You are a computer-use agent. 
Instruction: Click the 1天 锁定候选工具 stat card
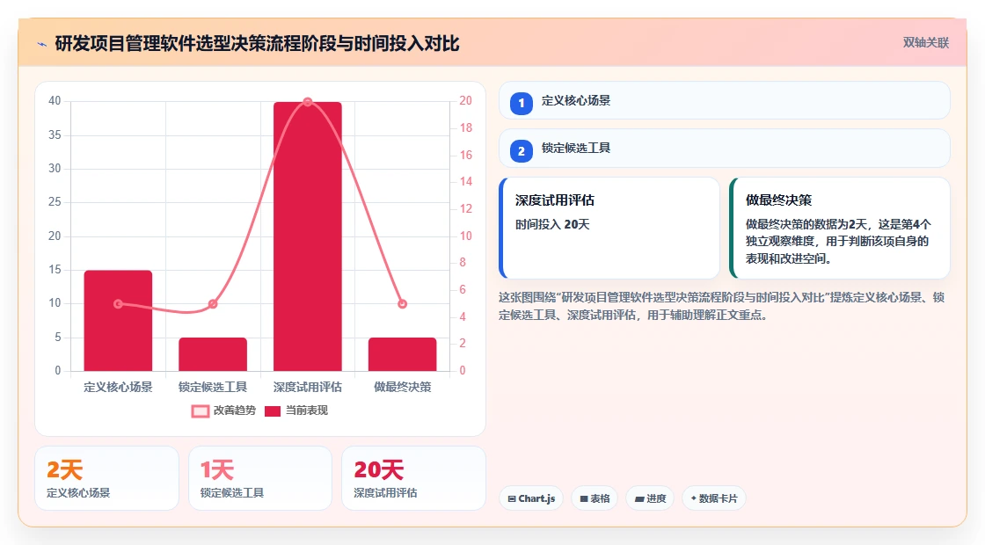pyautogui.click(x=260, y=478)
